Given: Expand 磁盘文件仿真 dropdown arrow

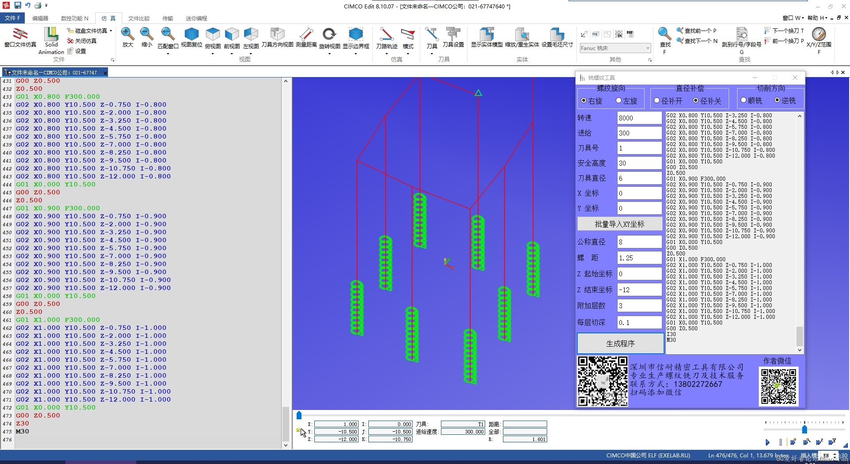Looking at the screenshot, I should [x=111, y=31].
